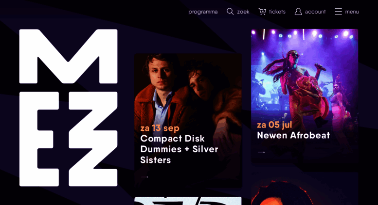Open the partially visible white card below
Image resolution: width=378 pixels, height=205 pixels.
[x=188, y=201]
